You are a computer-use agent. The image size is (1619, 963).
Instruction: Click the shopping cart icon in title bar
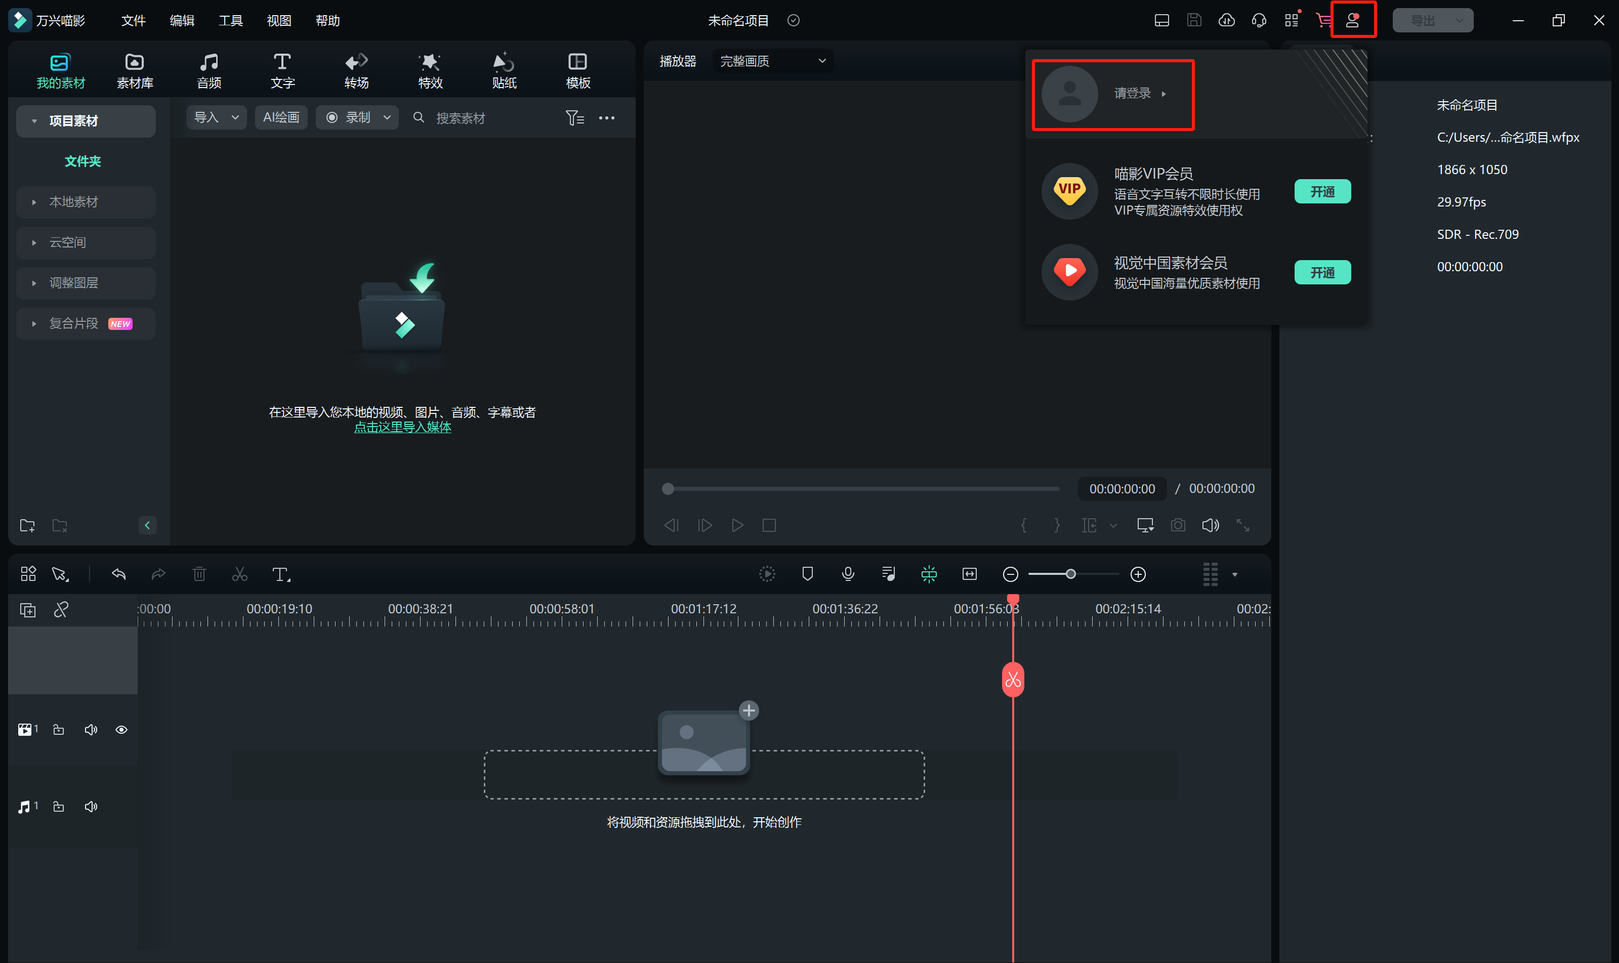tap(1323, 20)
